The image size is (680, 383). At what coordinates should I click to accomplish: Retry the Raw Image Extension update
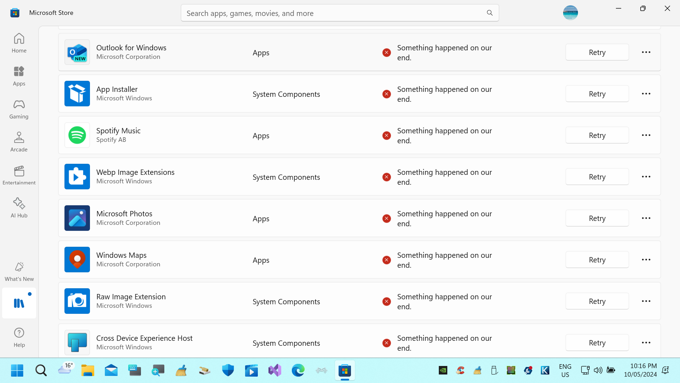(597, 301)
